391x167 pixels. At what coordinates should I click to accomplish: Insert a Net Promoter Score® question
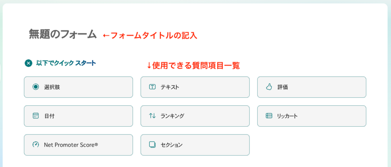click(x=78, y=145)
